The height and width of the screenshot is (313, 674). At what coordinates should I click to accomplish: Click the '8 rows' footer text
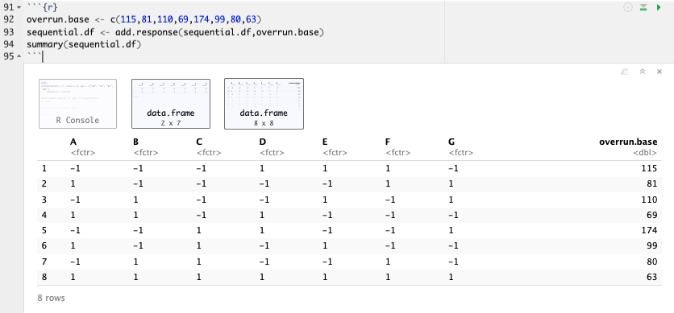click(51, 298)
